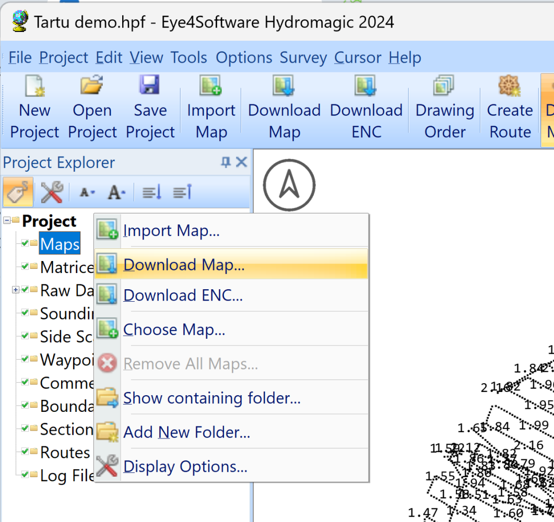Uncheck the Comments folder checkbox

25,382
